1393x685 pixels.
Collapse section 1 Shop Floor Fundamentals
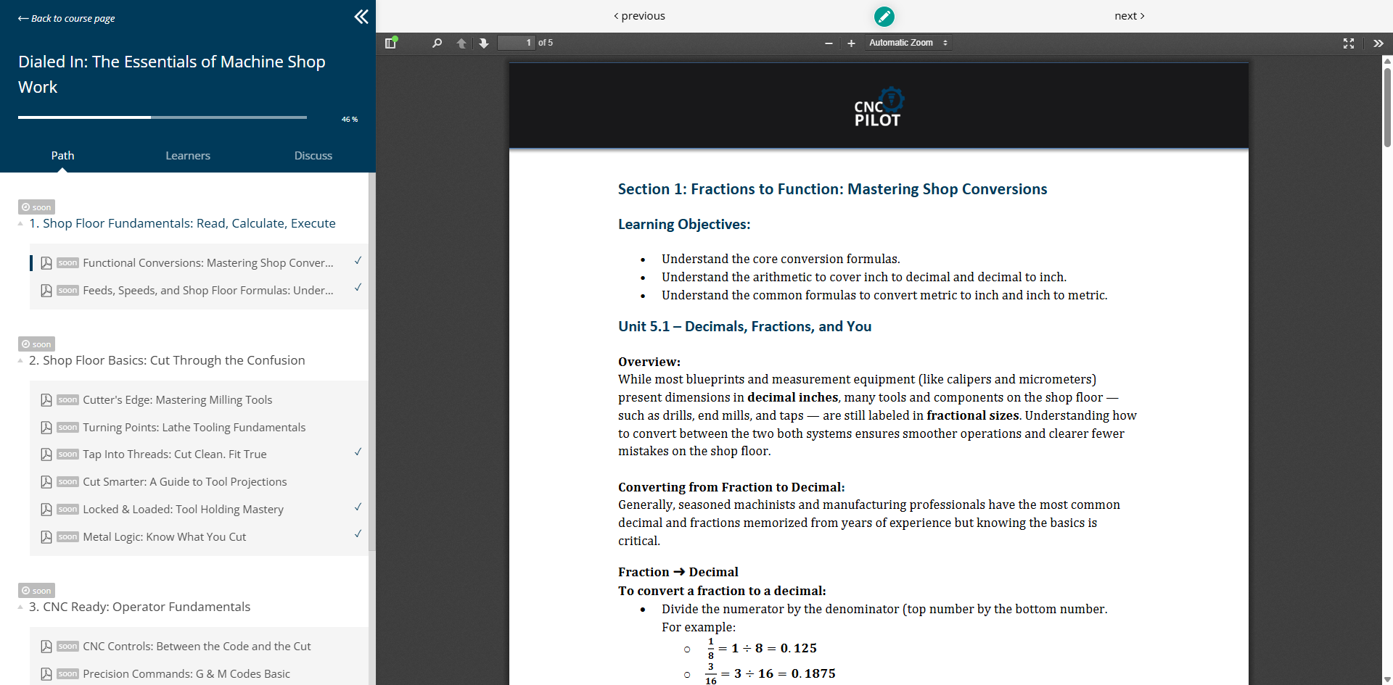tap(20, 224)
